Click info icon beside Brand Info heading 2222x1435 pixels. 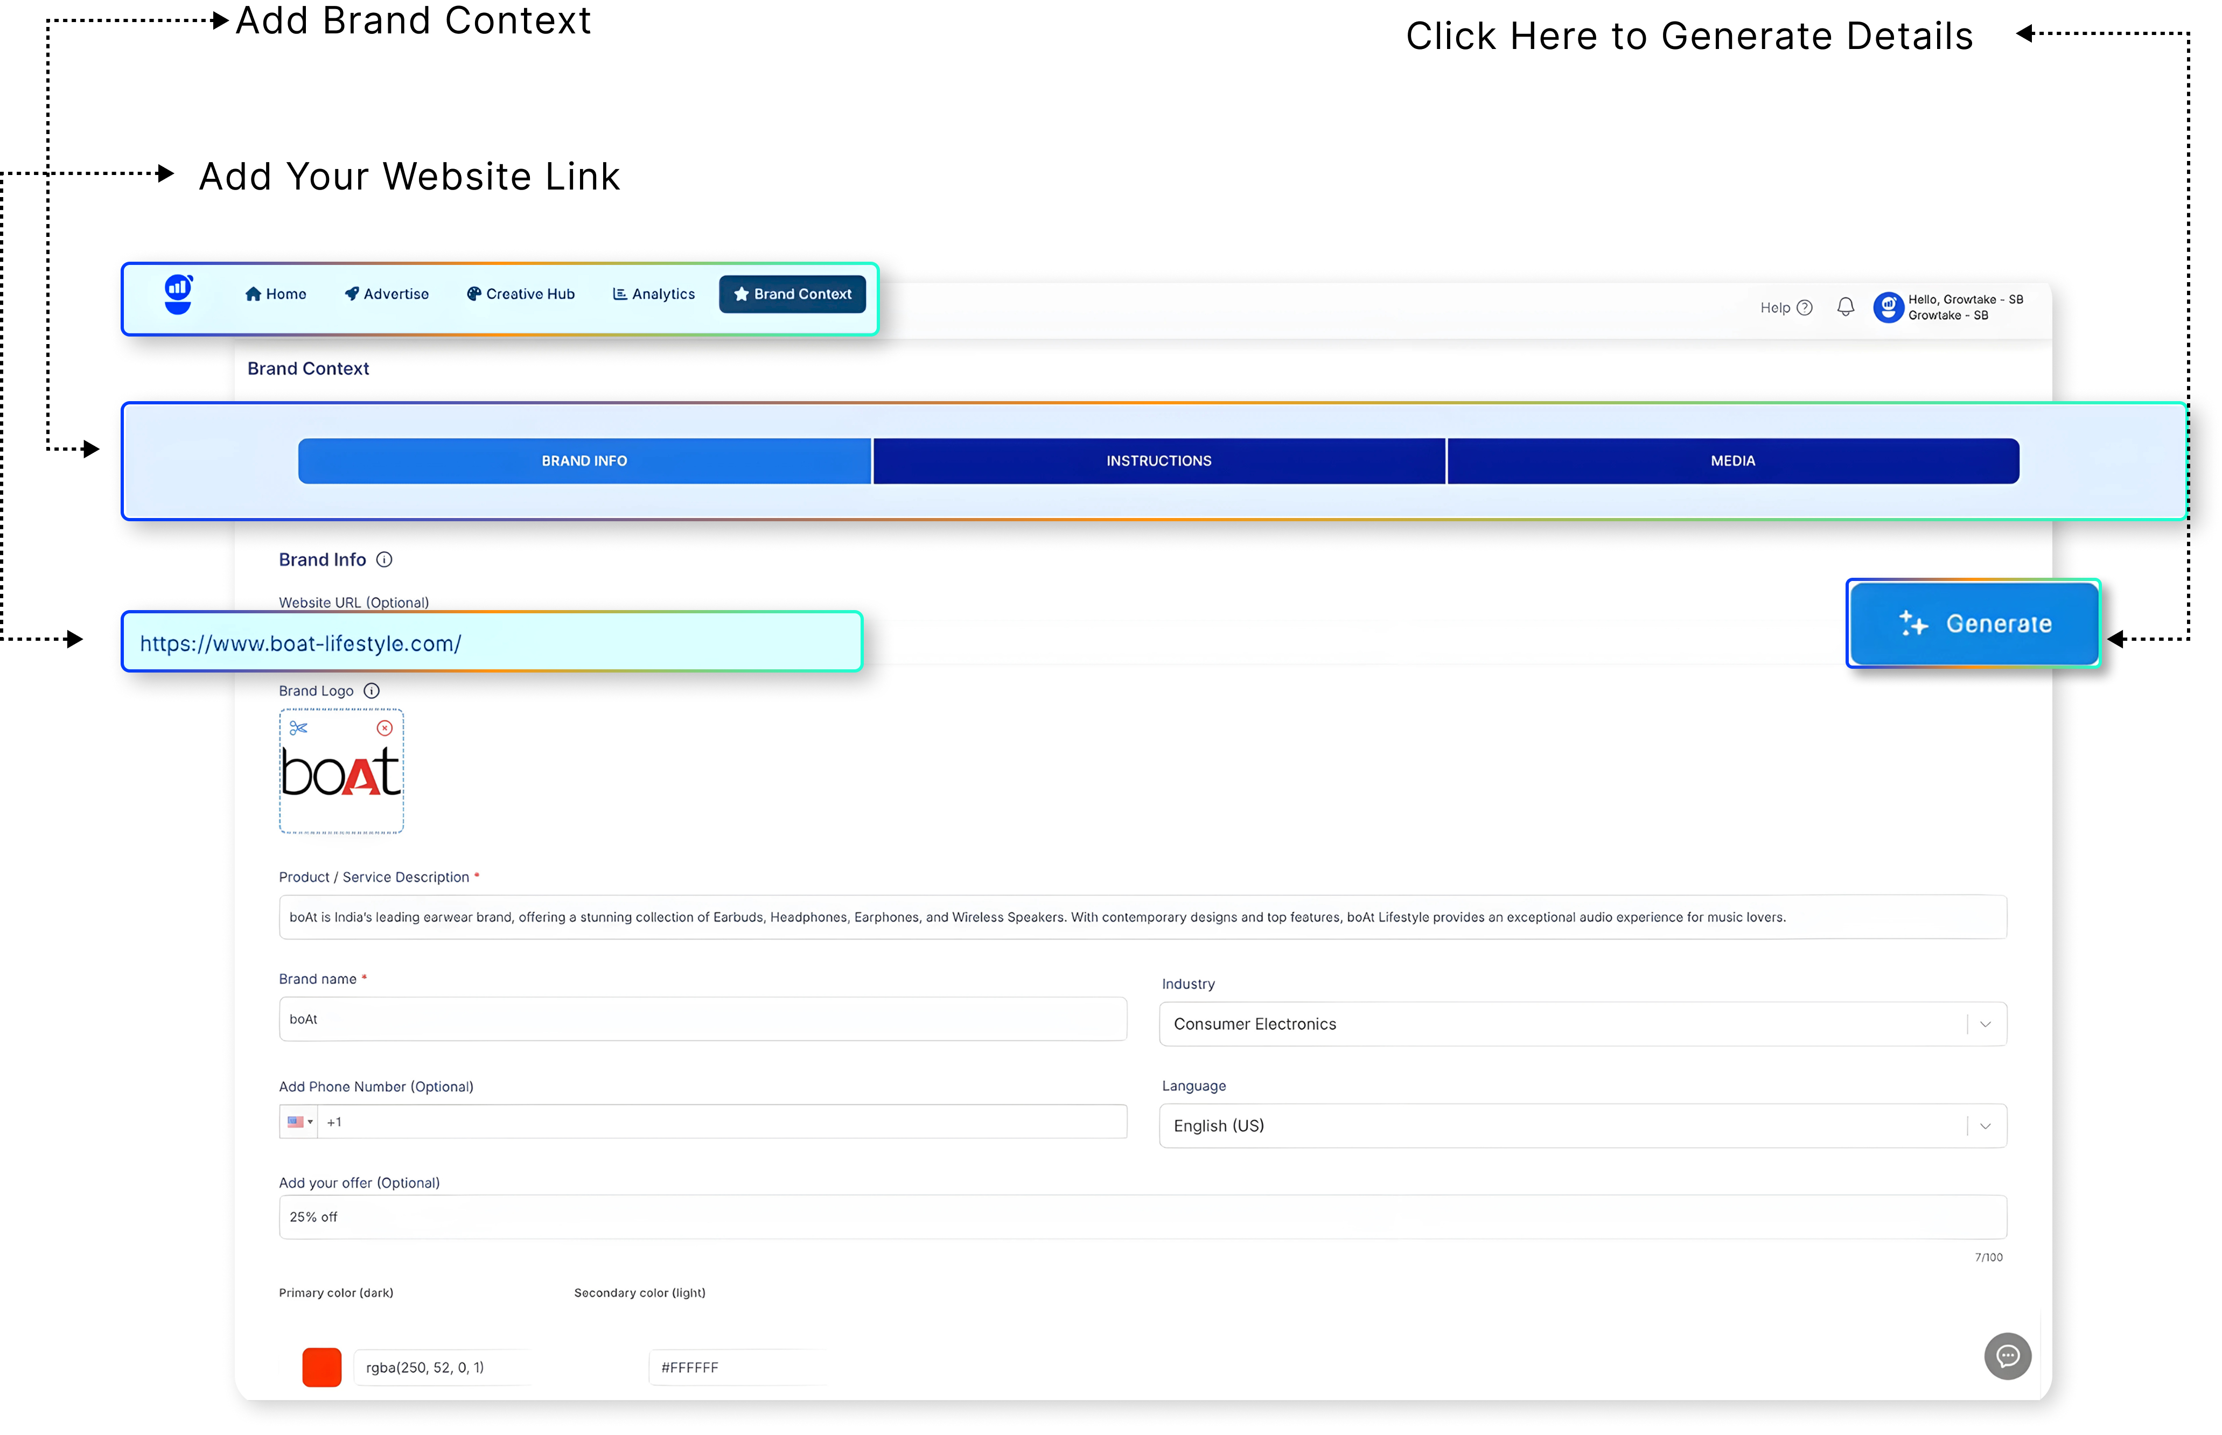click(384, 559)
